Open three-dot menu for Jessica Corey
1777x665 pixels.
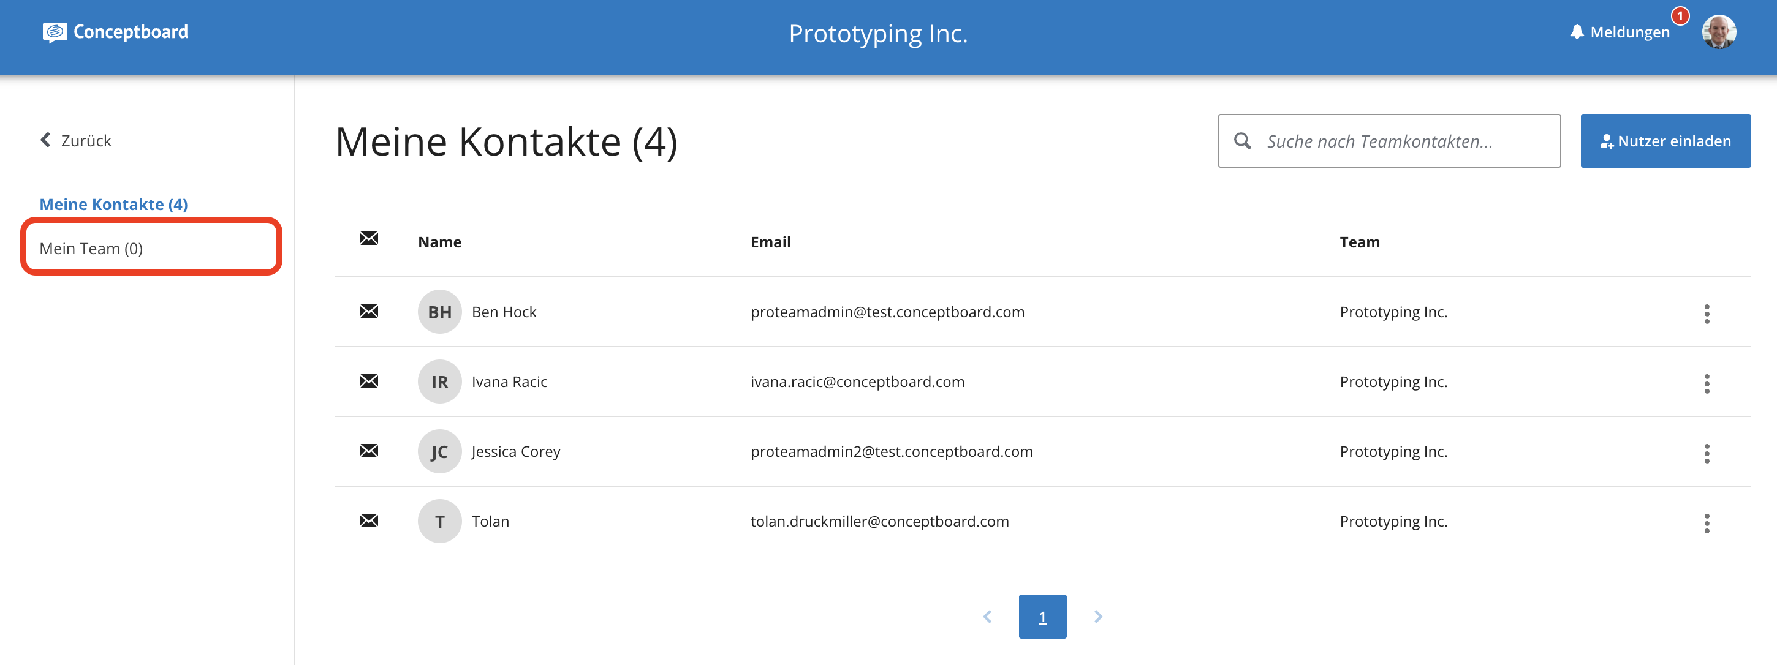1707,454
